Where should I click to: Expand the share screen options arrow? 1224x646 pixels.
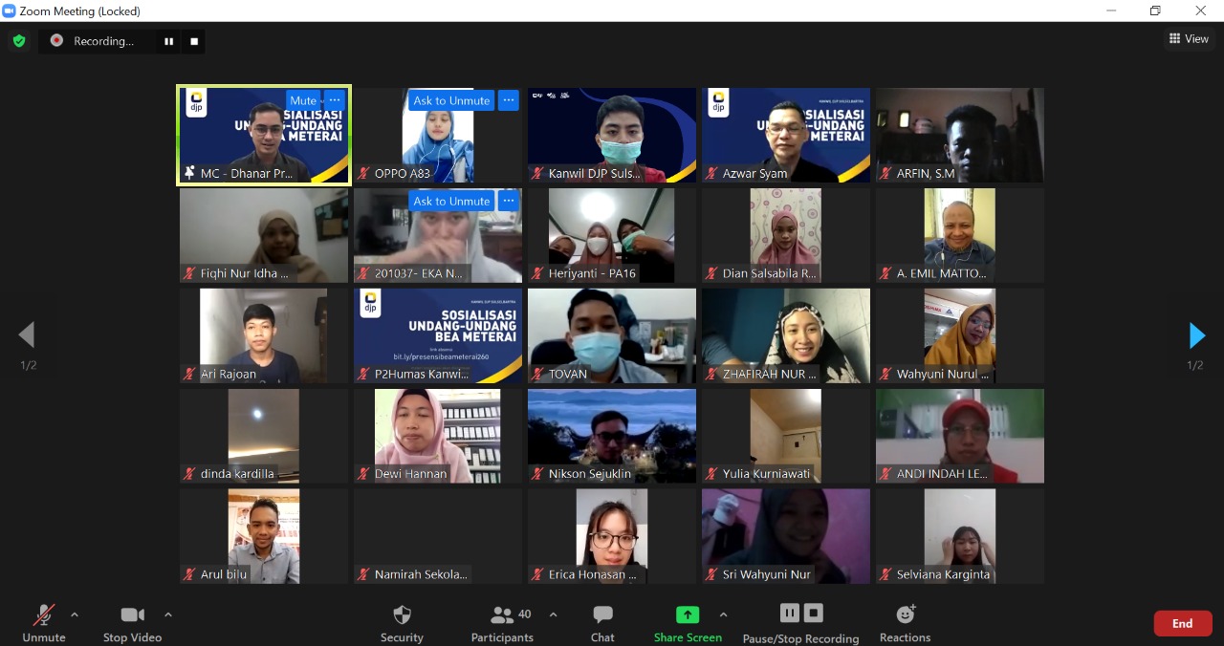point(723,614)
